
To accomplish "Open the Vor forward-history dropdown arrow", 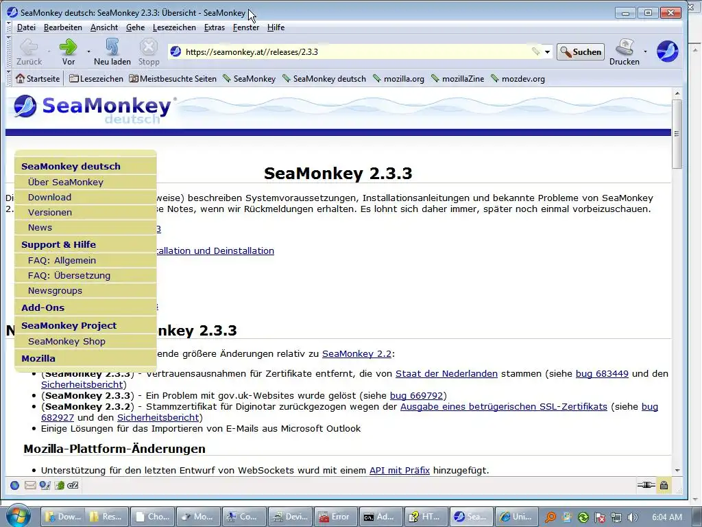I will (x=88, y=51).
